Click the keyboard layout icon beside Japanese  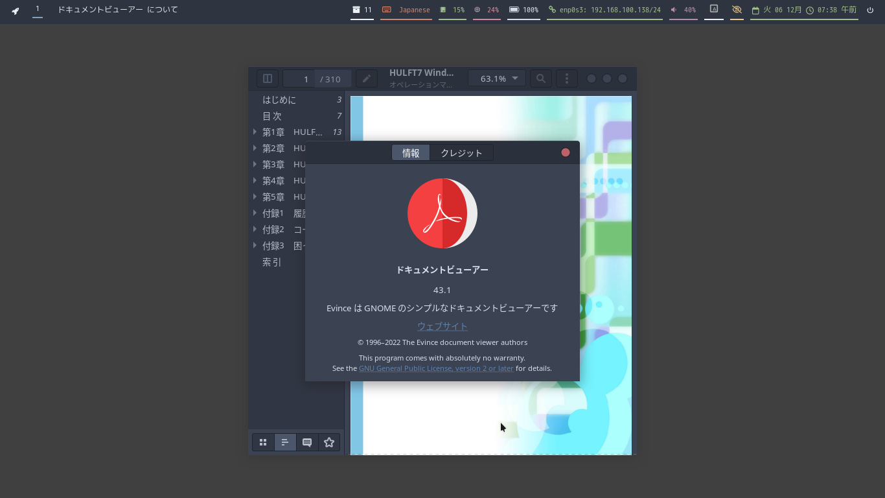pyautogui.click(x=387, y=10)
